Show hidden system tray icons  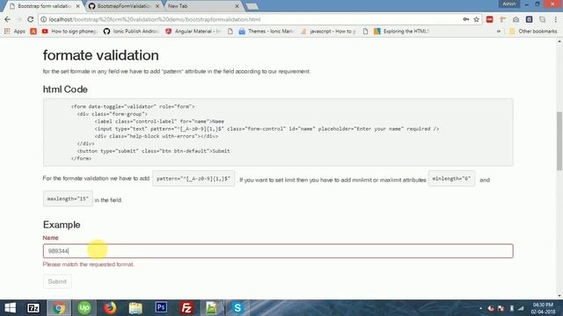point(480,308)
